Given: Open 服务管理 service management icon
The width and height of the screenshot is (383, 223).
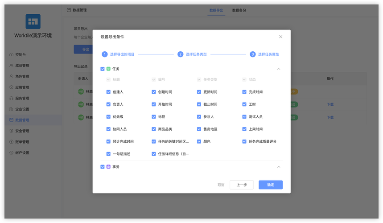Looking at the screenshot, I should (11, 98).
